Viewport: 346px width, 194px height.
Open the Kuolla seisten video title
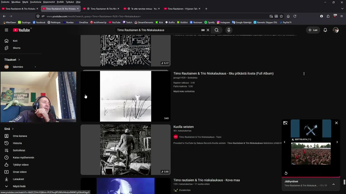pos(184,127)
